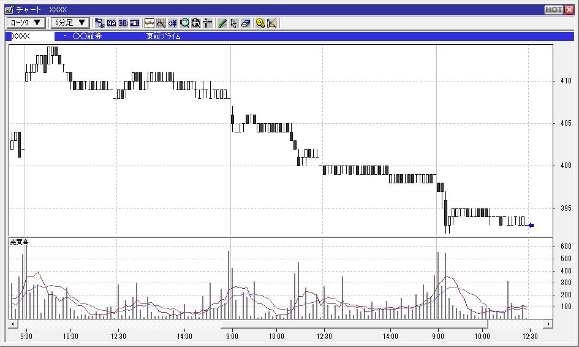Click the chart icon in title bar
This screenshot has height=347, width=579.
9,10
